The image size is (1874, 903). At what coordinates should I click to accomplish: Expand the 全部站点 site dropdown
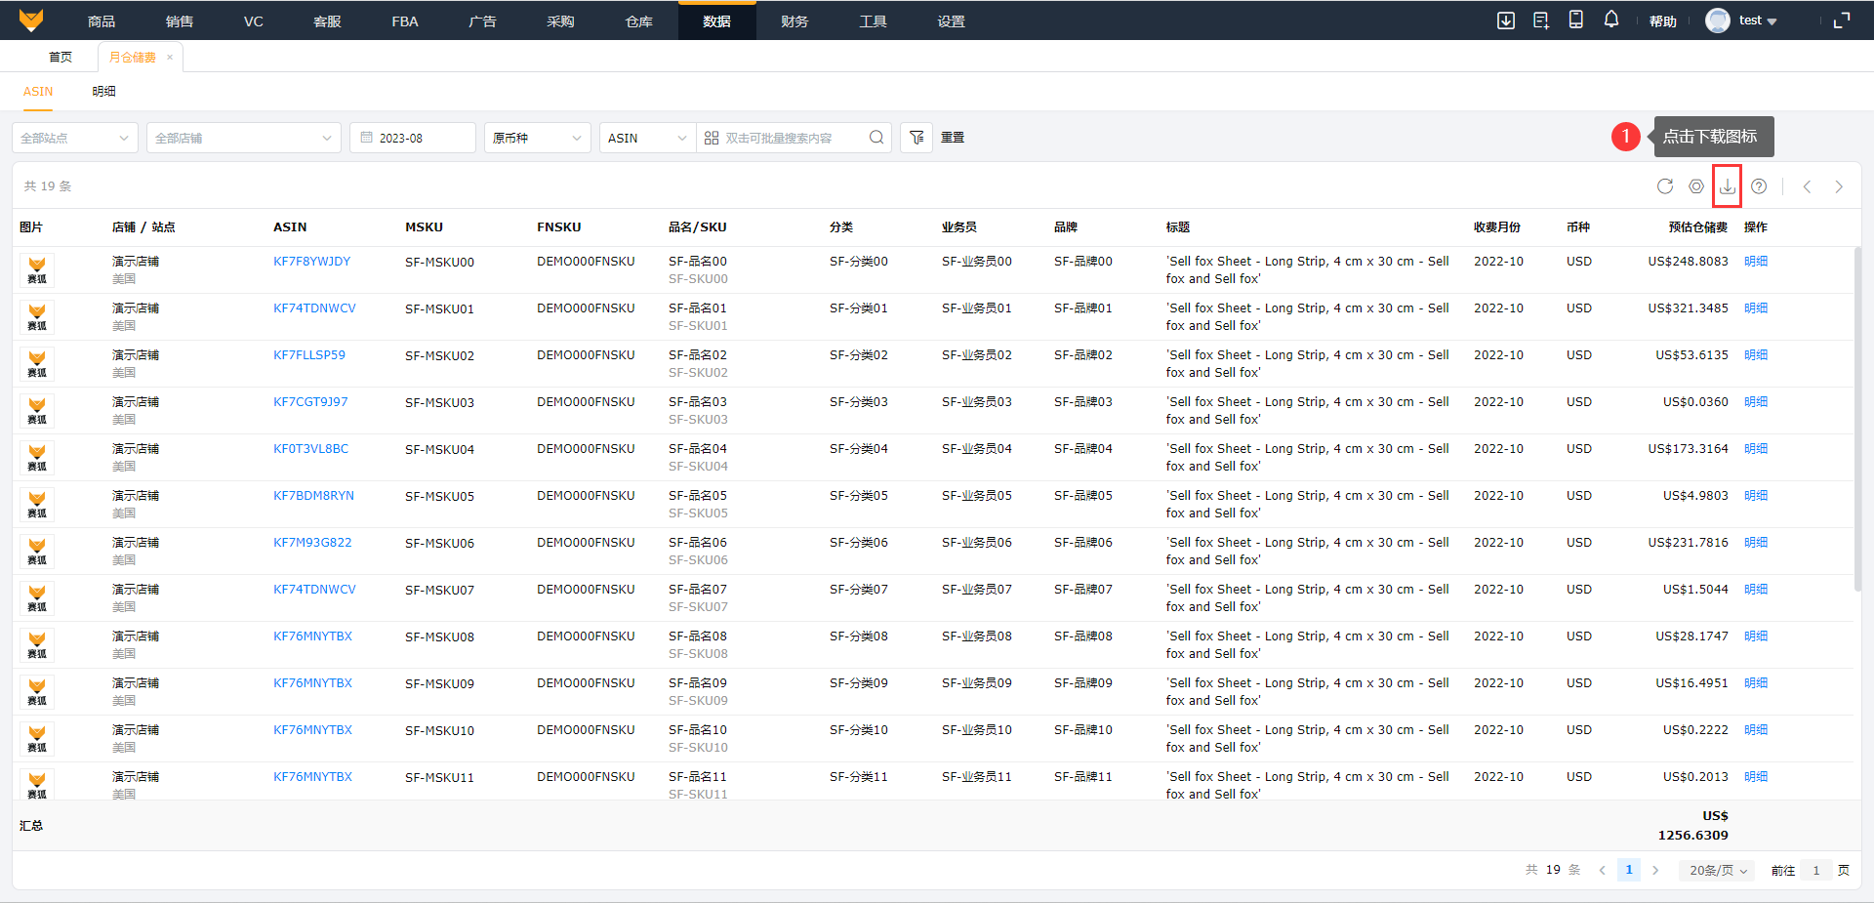point(75,138)
